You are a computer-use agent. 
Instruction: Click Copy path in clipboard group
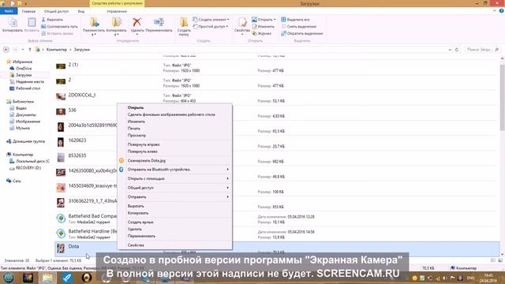tap(60, 26)
